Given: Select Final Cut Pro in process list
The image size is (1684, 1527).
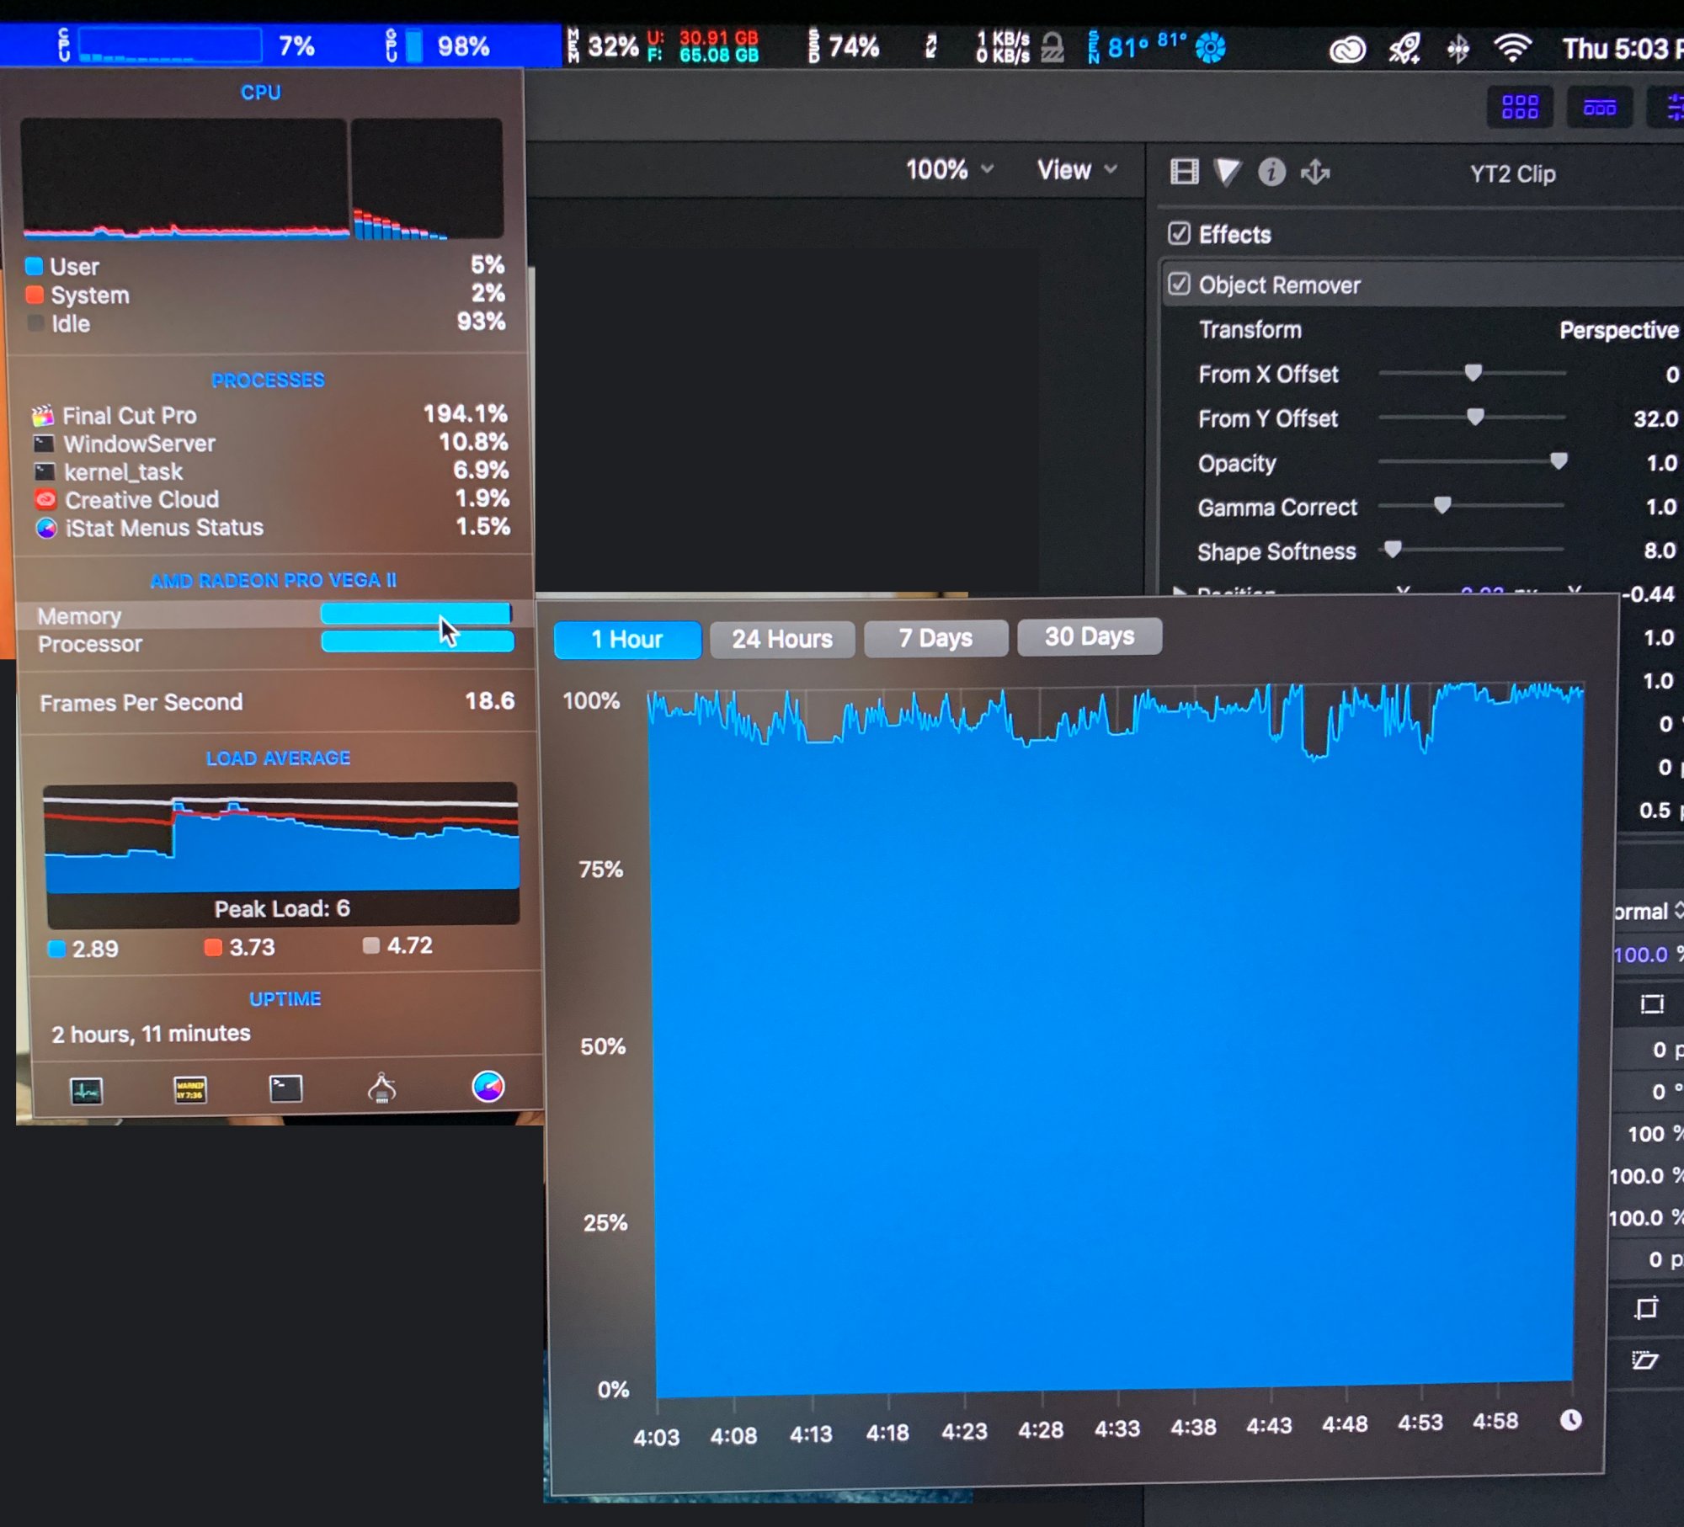Looking at the screenshot, I should pos(130,416).
